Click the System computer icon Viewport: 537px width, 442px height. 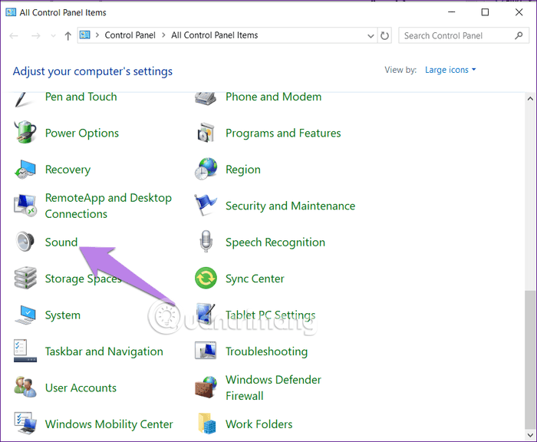[25, 315]
